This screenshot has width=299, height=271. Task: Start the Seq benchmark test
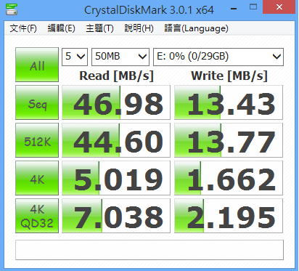pyautogui.click(x=37, y=102)
